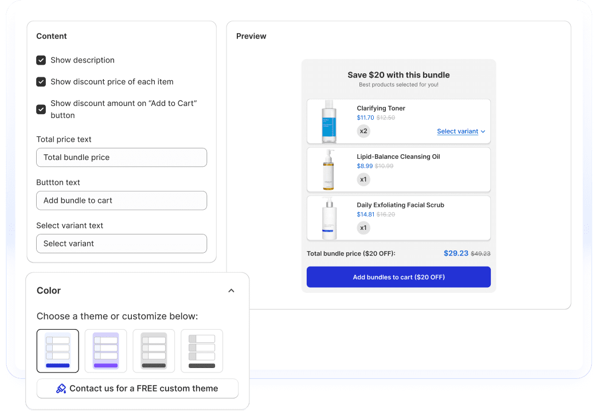Pick the gray boxed color theme

pos(154,351)
